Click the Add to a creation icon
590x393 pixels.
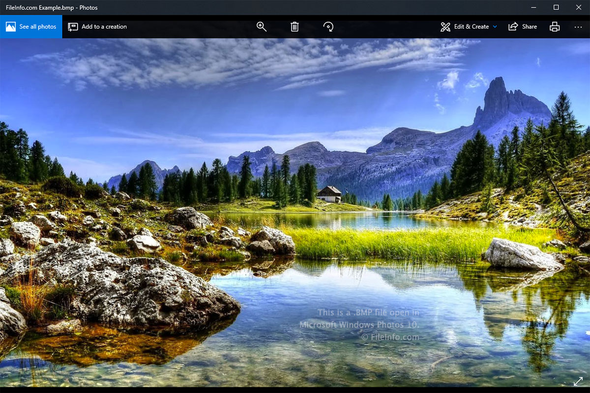(73, 27)
